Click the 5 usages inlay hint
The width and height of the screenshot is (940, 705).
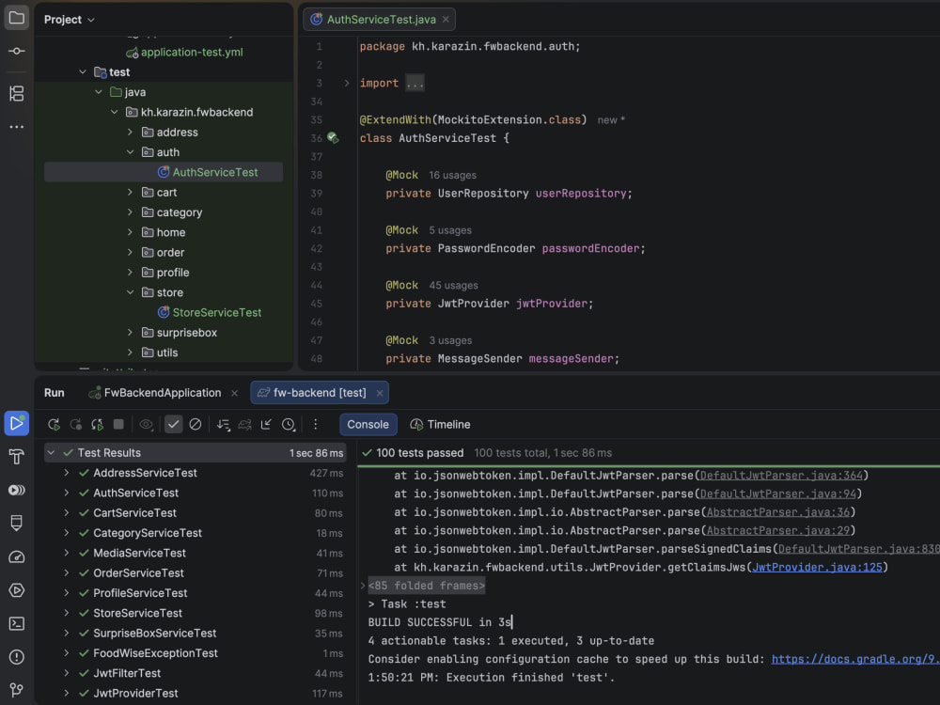click(x=450, y=230)
